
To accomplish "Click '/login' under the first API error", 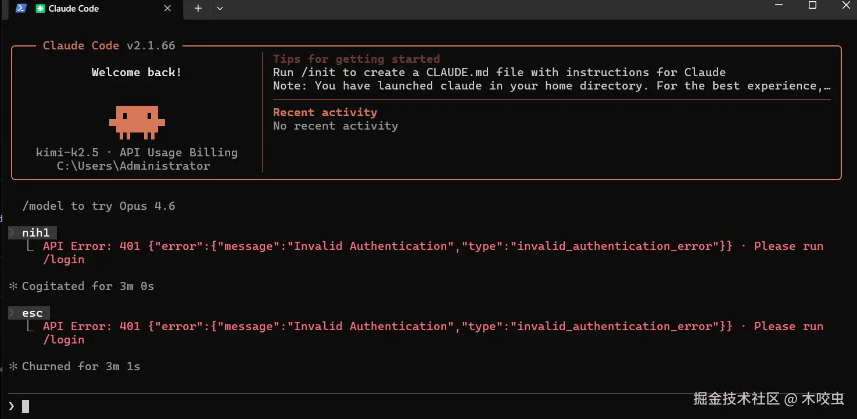I will pos(63,259).
